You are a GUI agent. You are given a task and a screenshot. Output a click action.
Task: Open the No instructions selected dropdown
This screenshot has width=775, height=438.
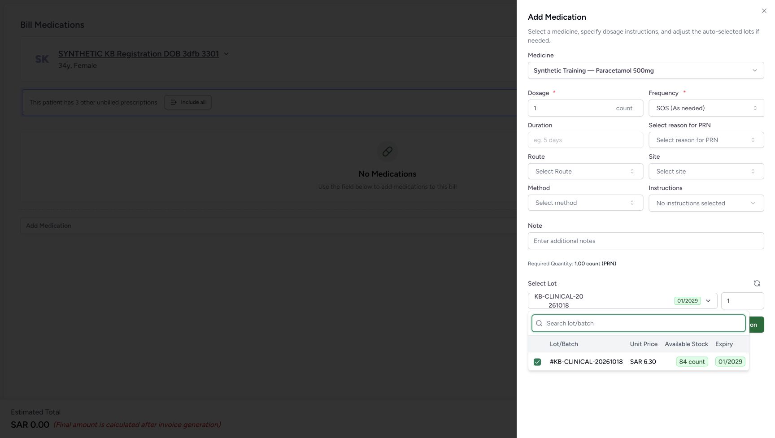(706, 203)
